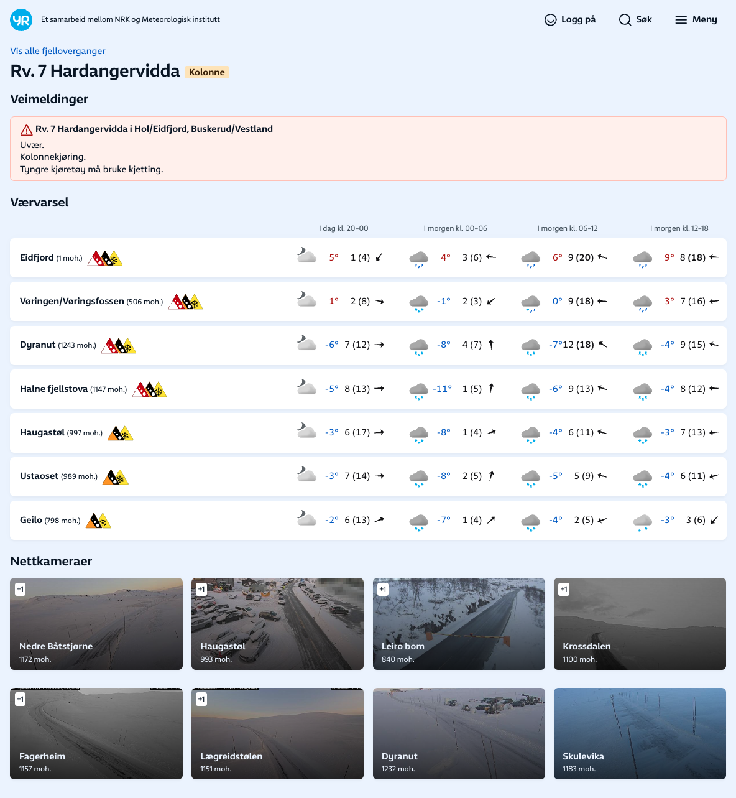Click Dyranut's wind arrow for 00–06
Screen dimensions: 736x798
click(491, 345)
